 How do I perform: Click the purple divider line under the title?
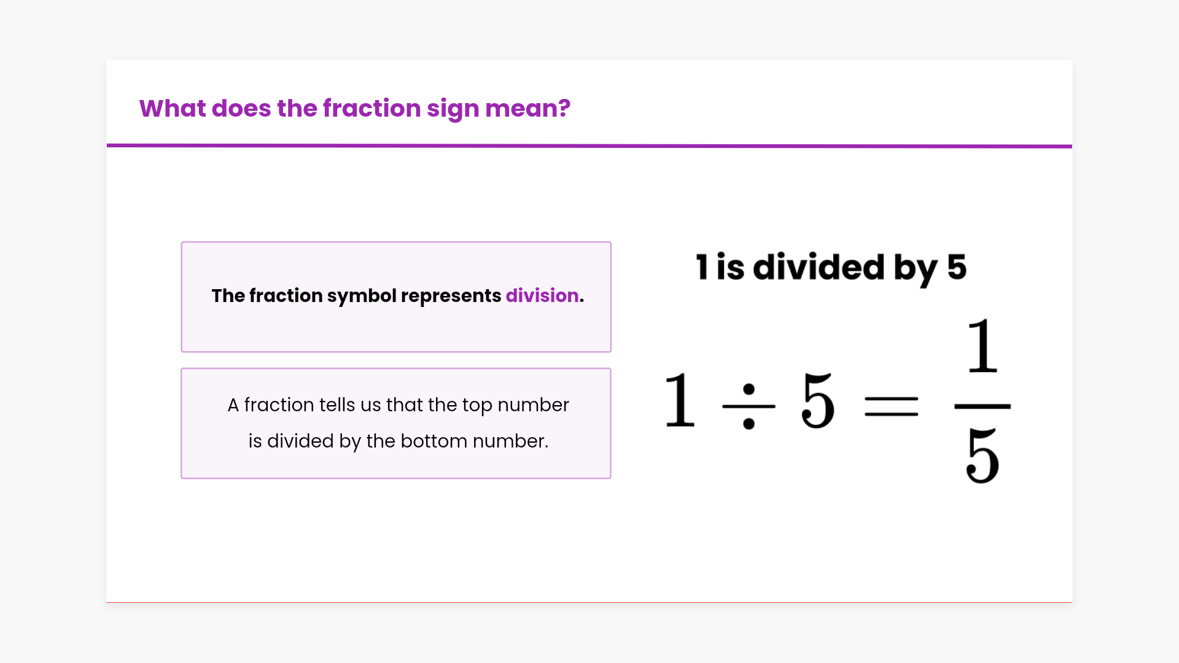pos(589,146)
